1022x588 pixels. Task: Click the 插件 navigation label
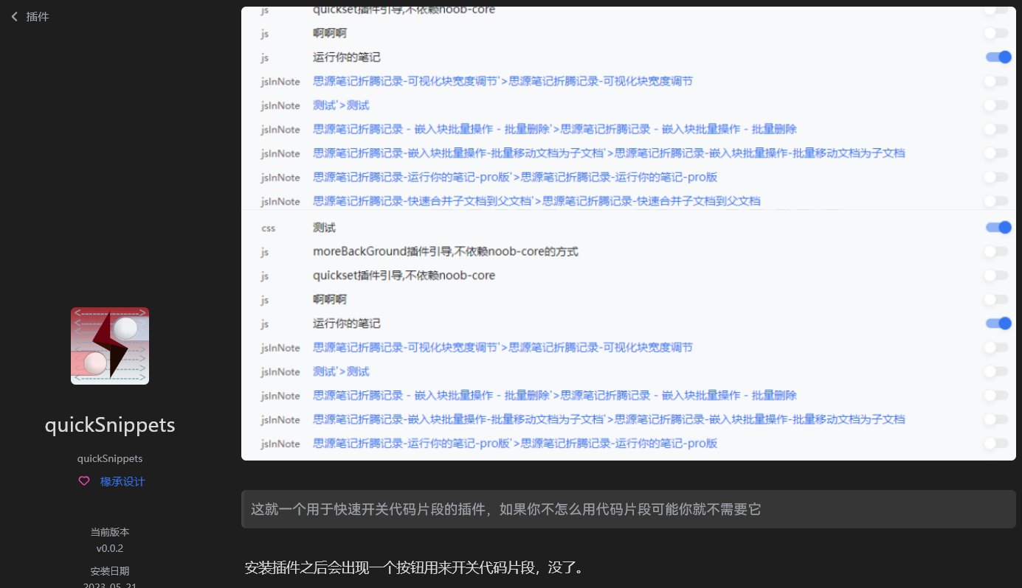coord(37,16)
